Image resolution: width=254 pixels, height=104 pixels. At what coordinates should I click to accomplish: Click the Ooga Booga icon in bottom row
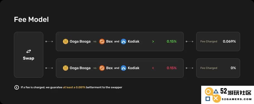click(x=65, y=68)
